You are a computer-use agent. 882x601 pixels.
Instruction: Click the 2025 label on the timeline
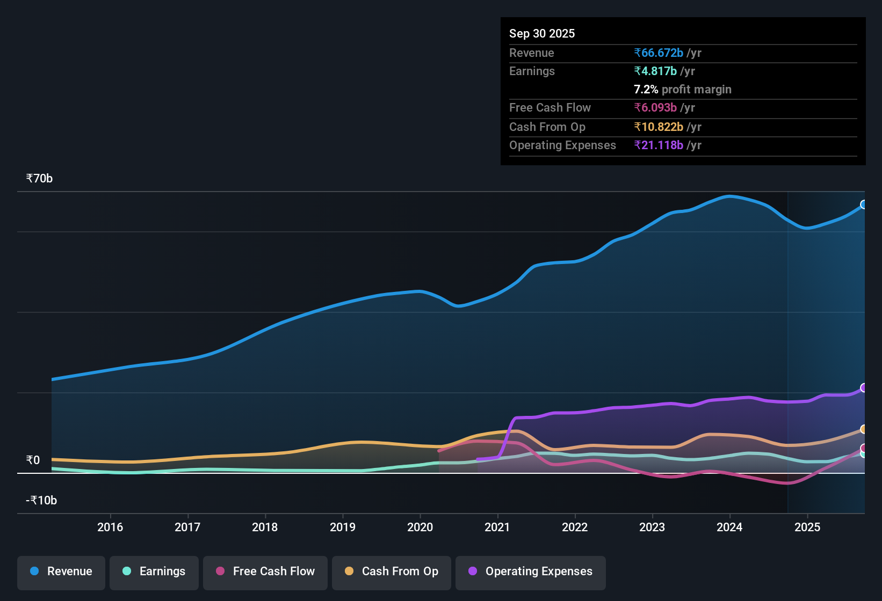(x=807, y=527)
